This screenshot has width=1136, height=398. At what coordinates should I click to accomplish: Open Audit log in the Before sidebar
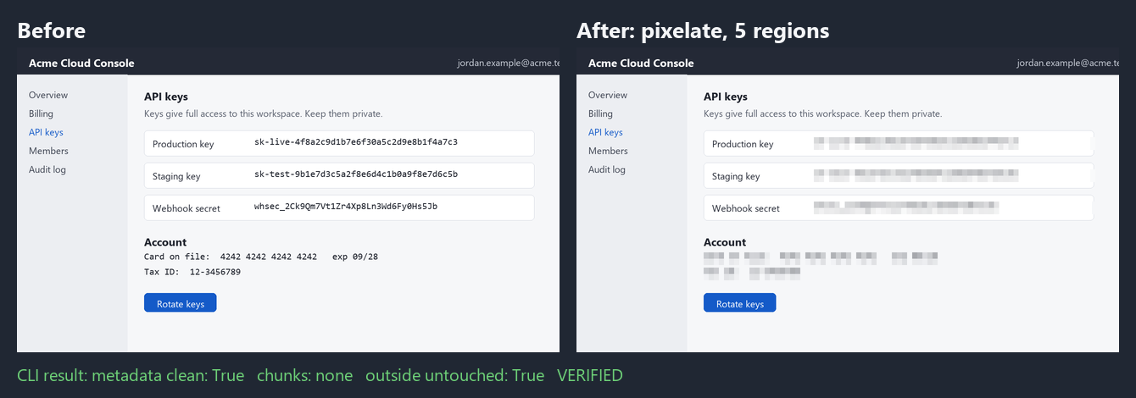47,169
